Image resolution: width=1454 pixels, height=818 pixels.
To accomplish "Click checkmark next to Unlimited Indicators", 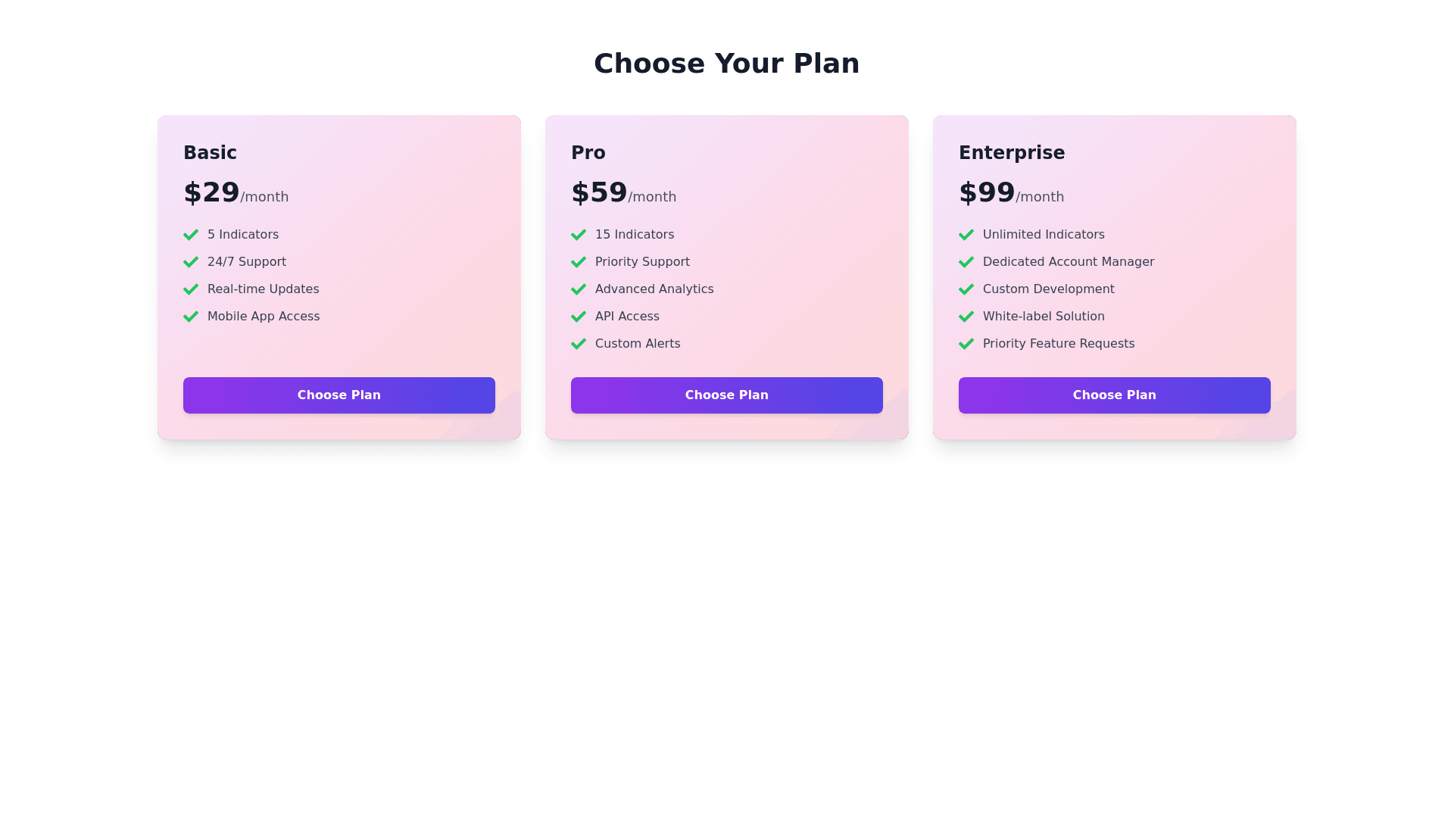I will pyautogui.click(x=966, y=235).
